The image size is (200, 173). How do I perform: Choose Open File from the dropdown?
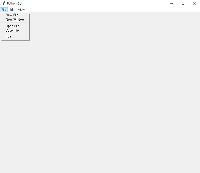(x=15, y=26)
